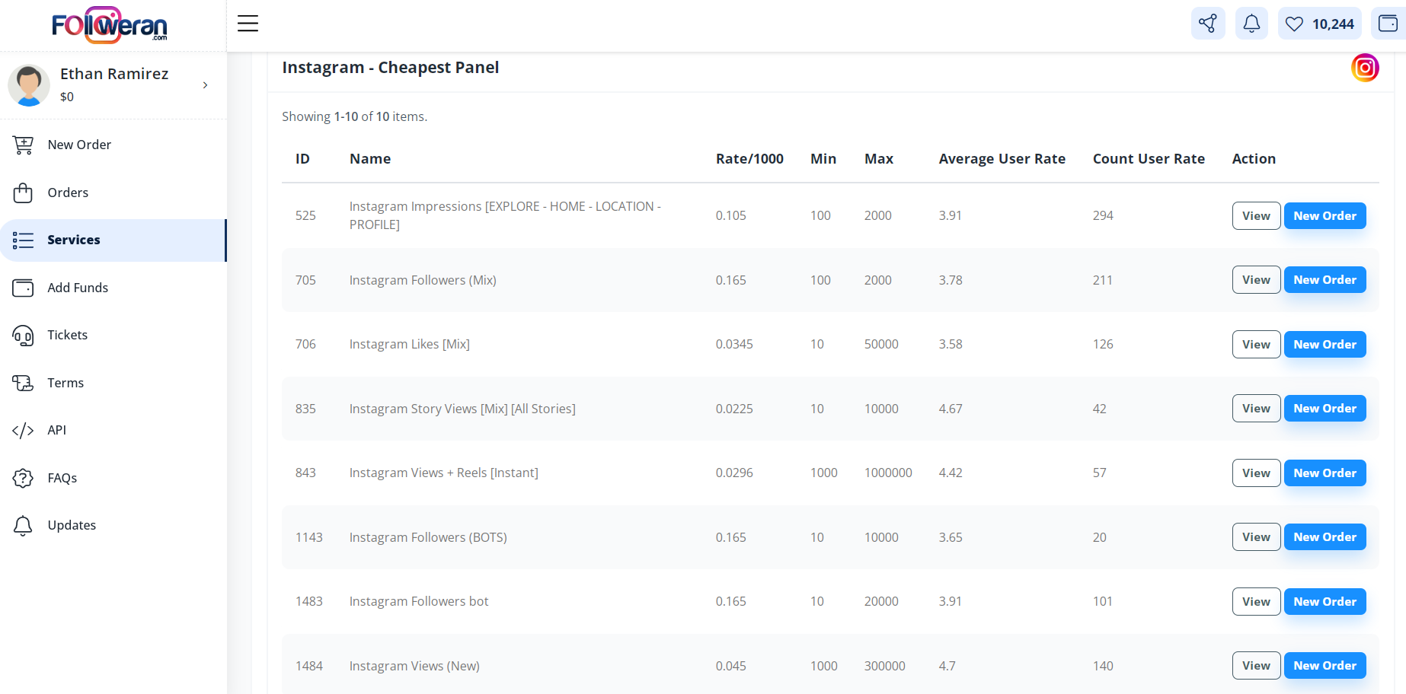The image size is (1406, 694).
Task: Click the question mark icon next to FAQs
Action: click(x=23, y=478)
